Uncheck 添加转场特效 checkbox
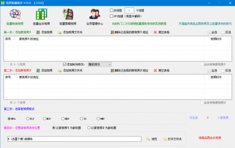The image size is (235, 148). 65,64
